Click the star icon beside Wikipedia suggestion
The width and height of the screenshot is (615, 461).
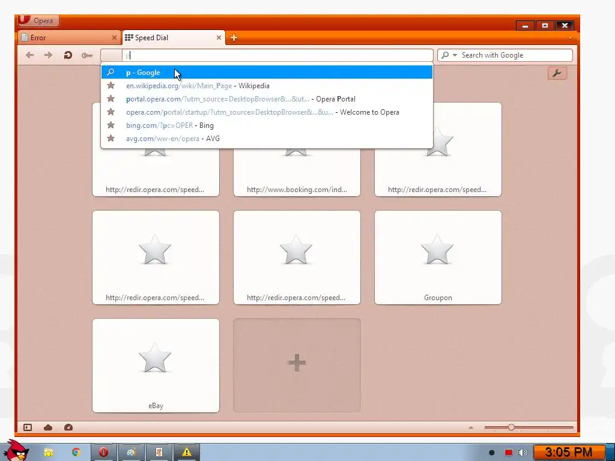[x=111, y=85]
